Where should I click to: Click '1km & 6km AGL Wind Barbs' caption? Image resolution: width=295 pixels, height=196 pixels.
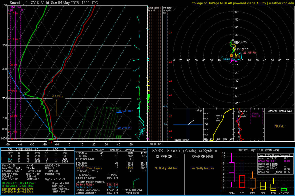coord(133,191)
